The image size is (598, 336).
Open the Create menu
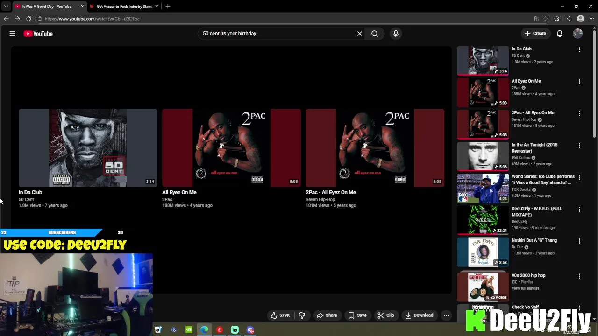coord(535,34)
